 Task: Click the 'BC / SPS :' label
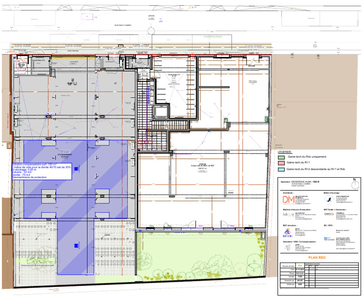point(328,225)
